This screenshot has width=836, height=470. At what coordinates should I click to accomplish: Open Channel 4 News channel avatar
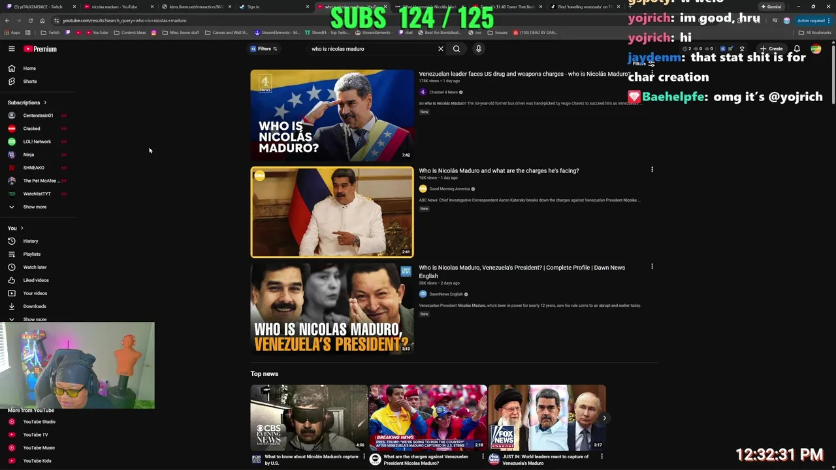pos(423,92)
